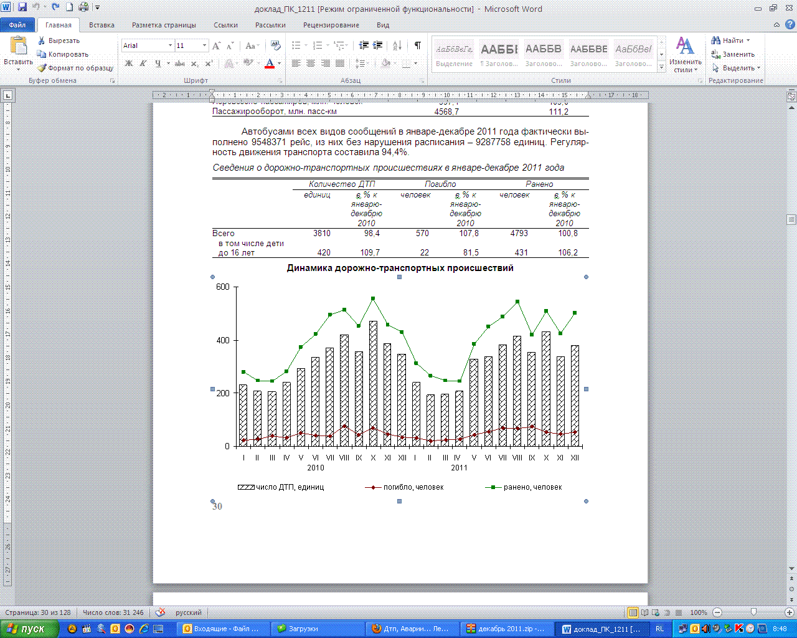797x638 pixels.
Task: Open the Рецензирование ribbon tab
Action: coord(331,25)
